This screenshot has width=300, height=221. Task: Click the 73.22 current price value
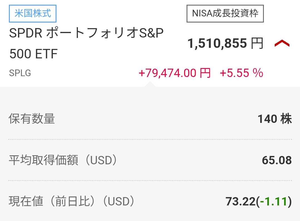240,202
